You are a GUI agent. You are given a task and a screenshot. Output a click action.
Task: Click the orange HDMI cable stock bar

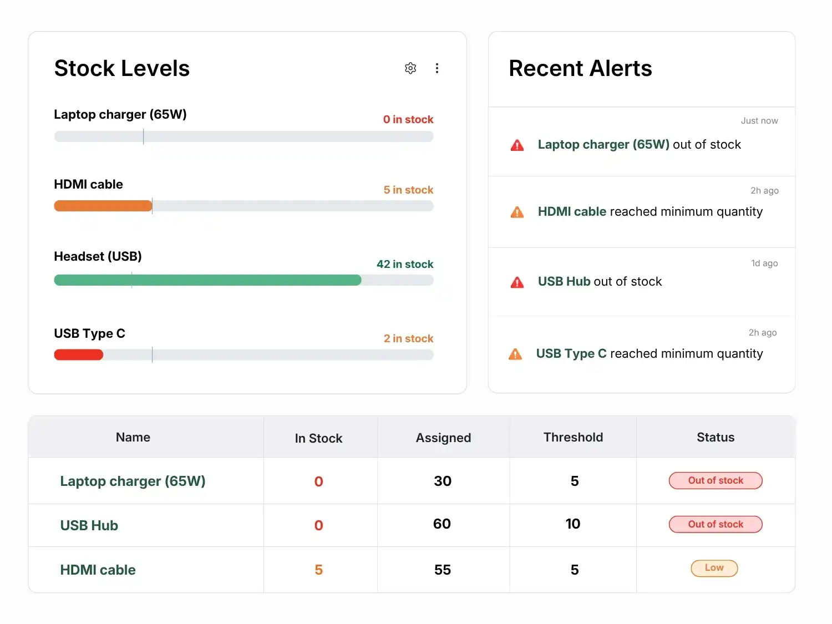[103, 206]
